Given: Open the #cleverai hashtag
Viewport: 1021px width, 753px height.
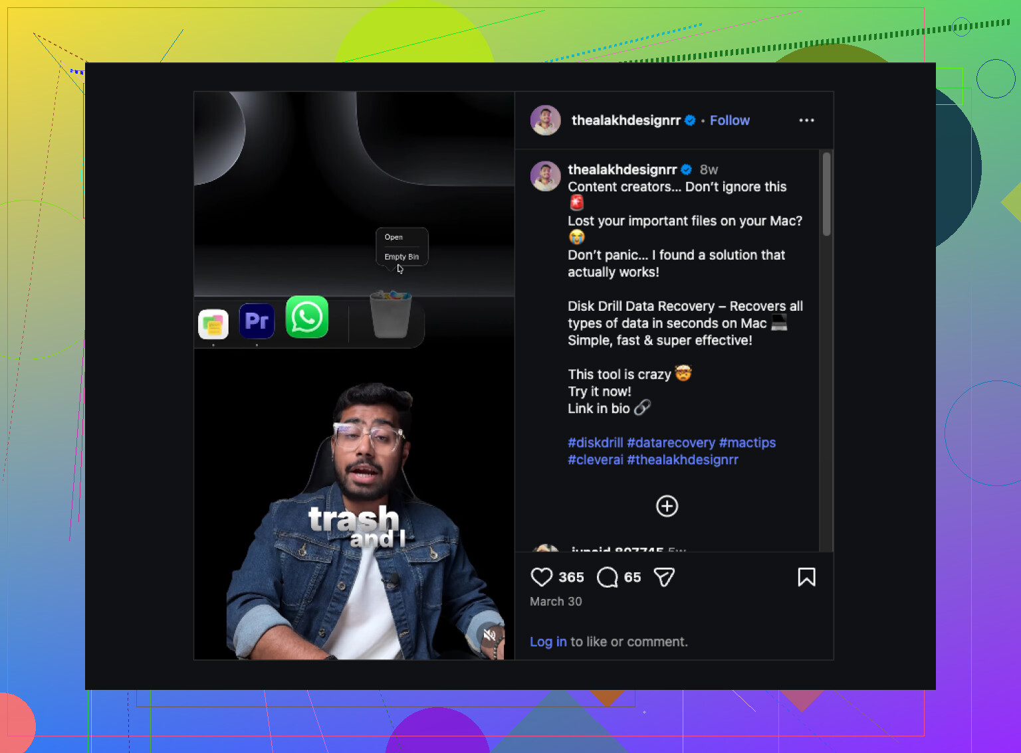Looking at the screenshot, I should pyautogui.click(x=596, y=460).
